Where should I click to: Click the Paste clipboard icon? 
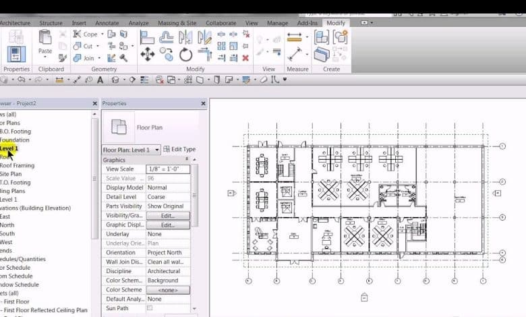45,38
